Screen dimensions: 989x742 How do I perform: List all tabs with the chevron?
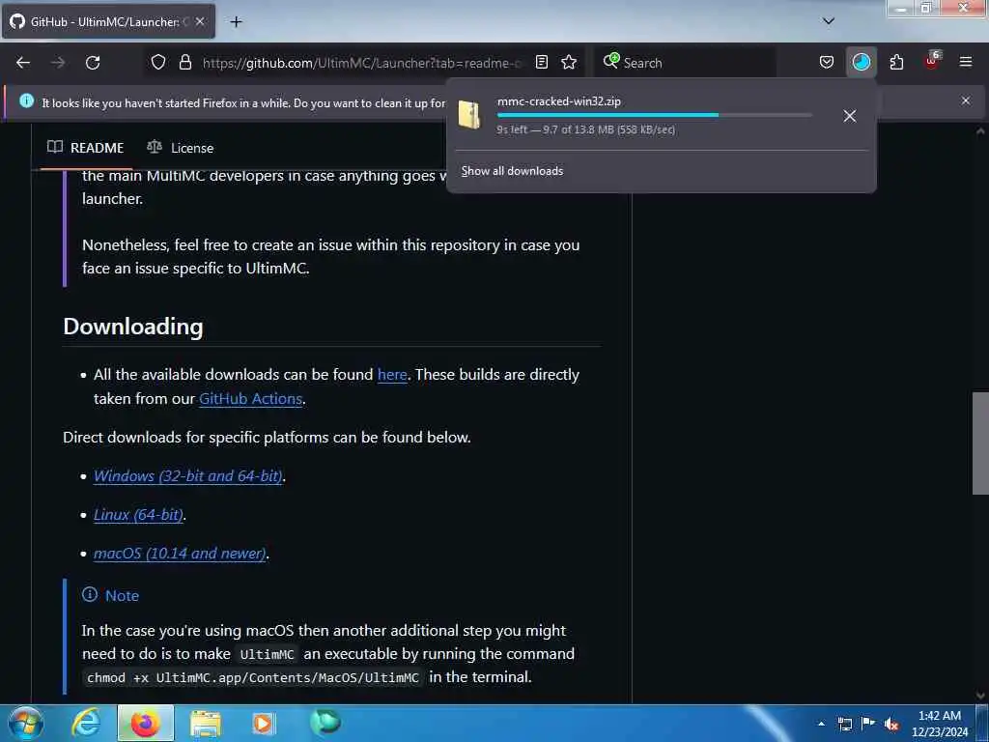tap(828, 21)
